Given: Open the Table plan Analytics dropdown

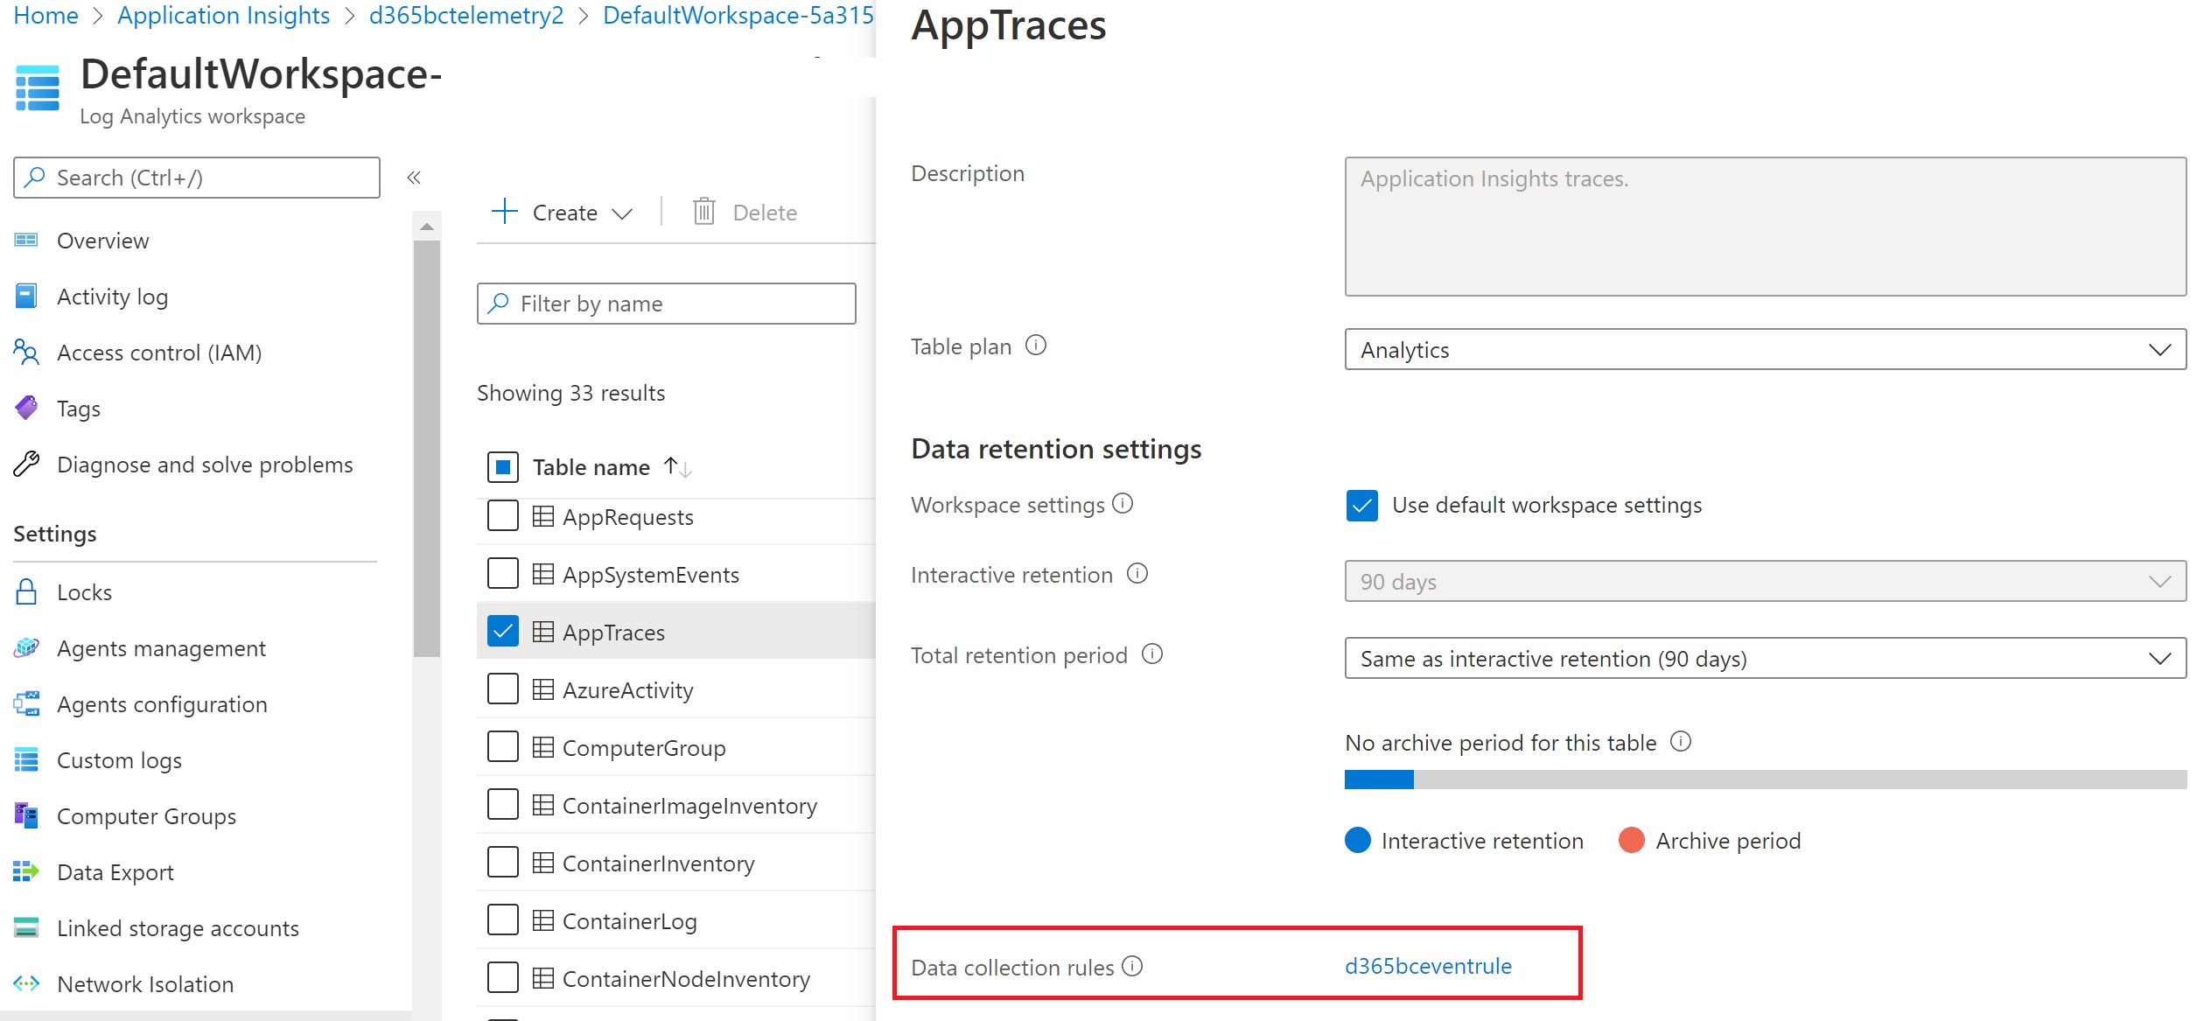Looking at the screenshot, I should [1764, 349].
